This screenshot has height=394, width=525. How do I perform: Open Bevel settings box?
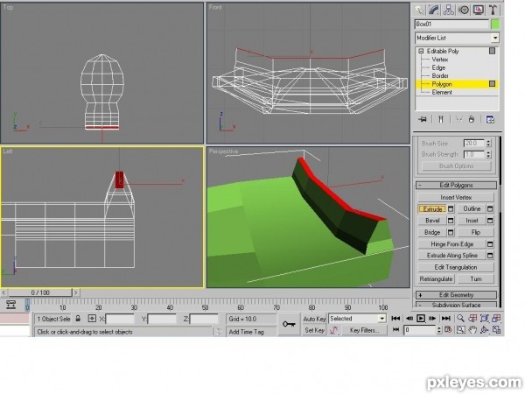[451, 221]
